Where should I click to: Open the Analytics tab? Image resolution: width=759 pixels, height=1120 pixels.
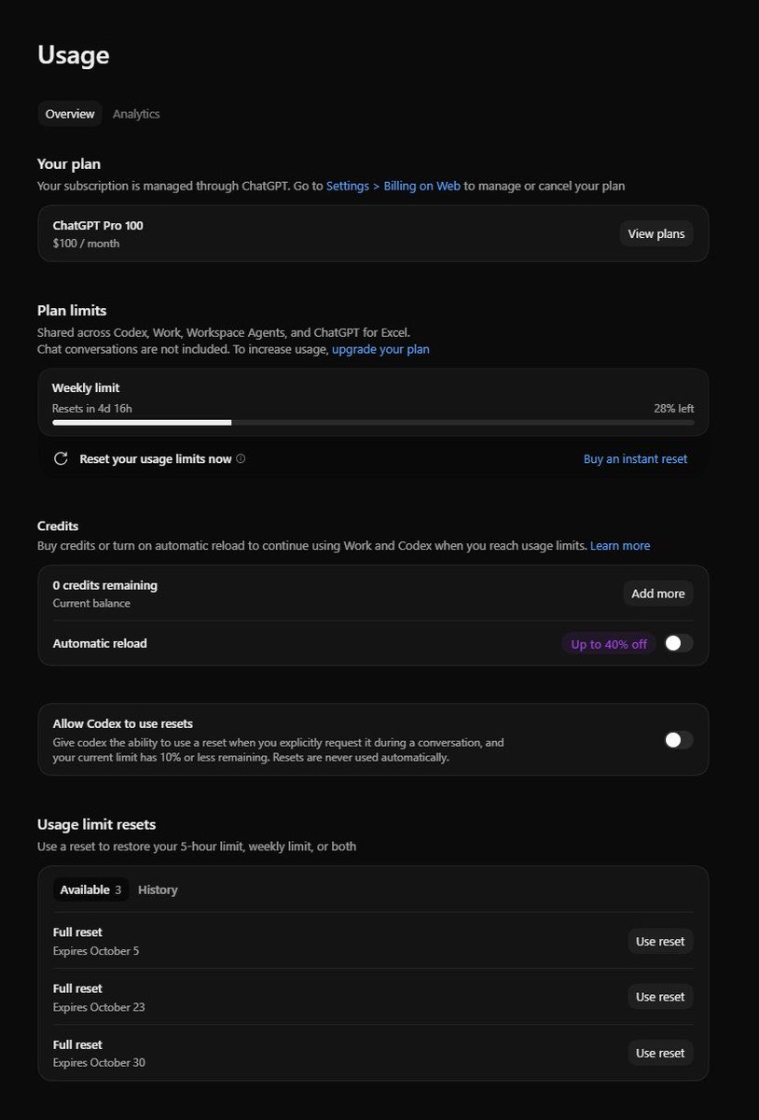[x=136, y=114]
